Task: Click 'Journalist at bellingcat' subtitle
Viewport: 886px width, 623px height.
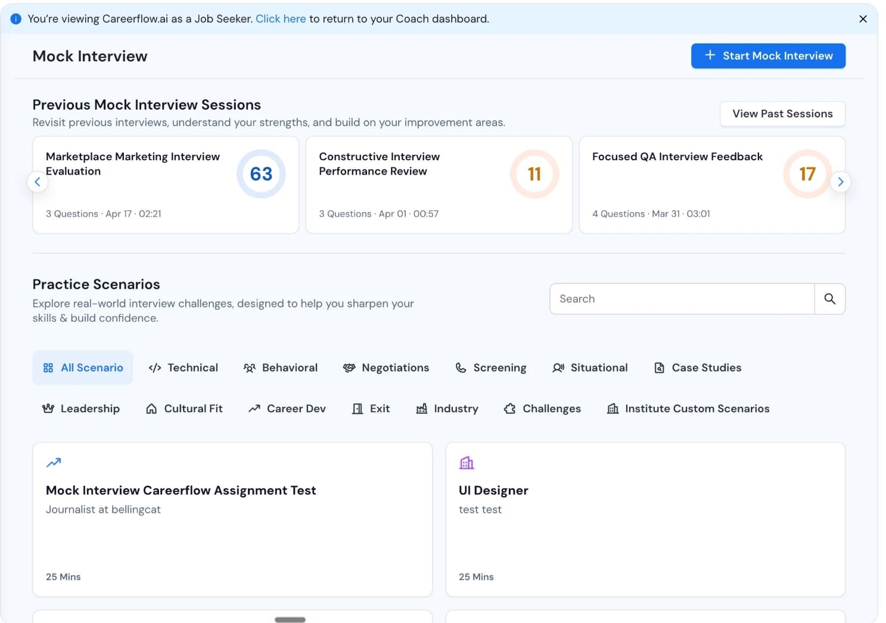Action: [x=103, y=510]
